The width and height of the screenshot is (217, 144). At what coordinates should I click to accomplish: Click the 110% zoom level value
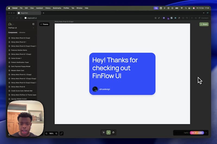pyautogui.click(x=51, y=133)
